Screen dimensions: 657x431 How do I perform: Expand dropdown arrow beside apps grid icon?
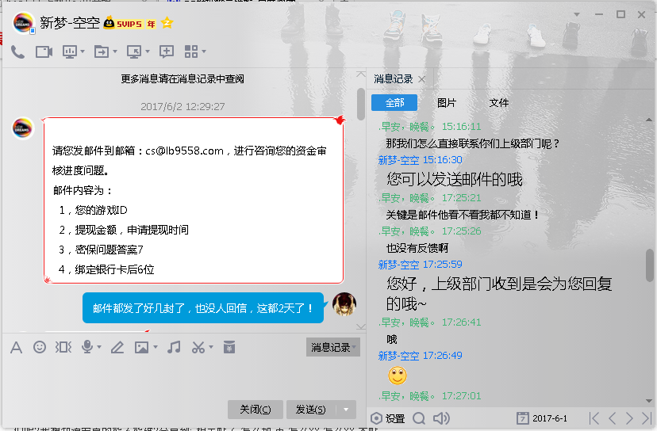pos(204,51)
